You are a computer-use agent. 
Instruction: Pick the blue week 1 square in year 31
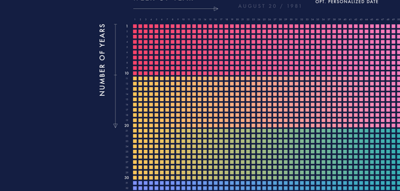pos(135,183)
